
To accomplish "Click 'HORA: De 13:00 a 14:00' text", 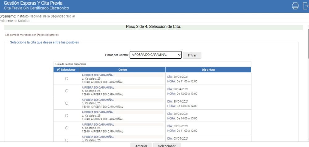I will pyautogui.click(x=182, y=106).
